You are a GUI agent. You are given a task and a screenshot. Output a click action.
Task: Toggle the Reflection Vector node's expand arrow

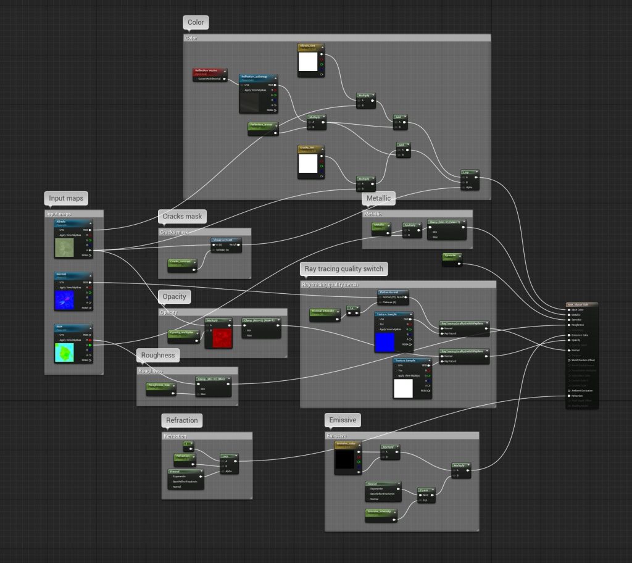[225, 72]
